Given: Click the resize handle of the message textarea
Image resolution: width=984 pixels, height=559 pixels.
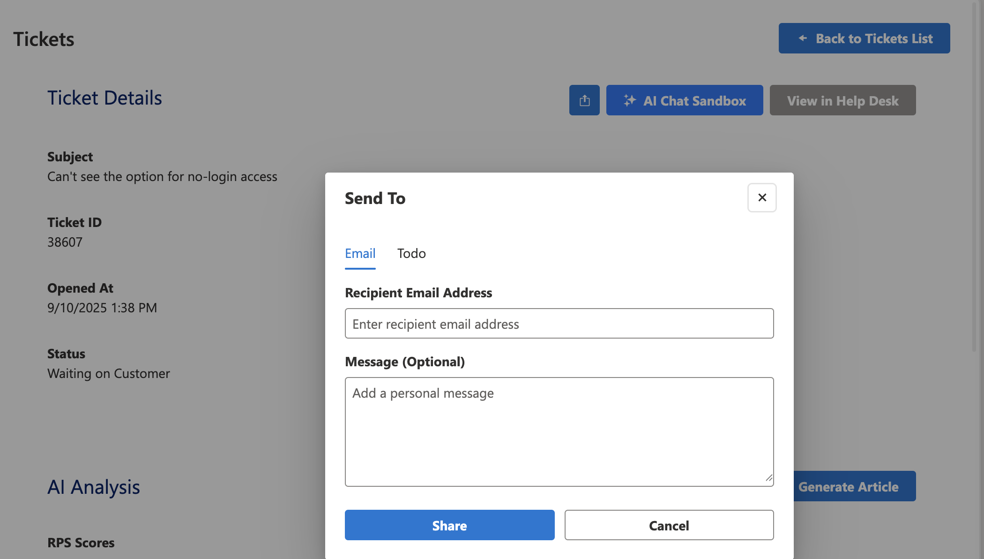Looking at the screenshot, I should [768, 479].
